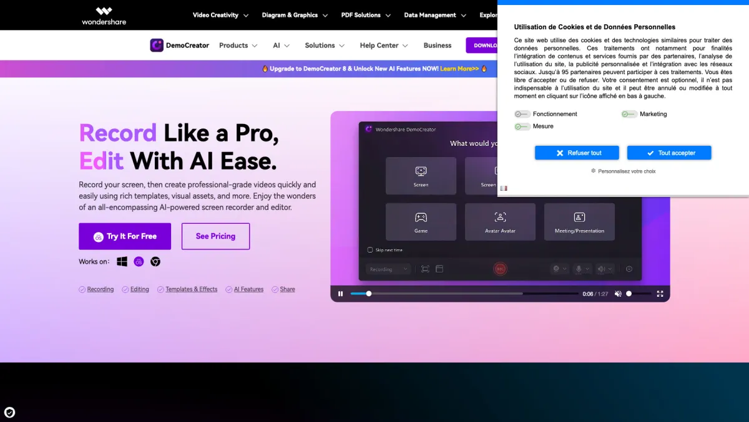Click the full screen capture area icon
The width and height of the screenshot is (749, 422).
click(x=425, y=269)
